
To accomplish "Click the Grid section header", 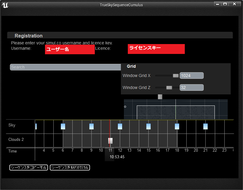I will tap(131, 66).
